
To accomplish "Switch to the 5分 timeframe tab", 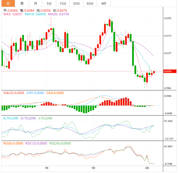I will (49, 3).
